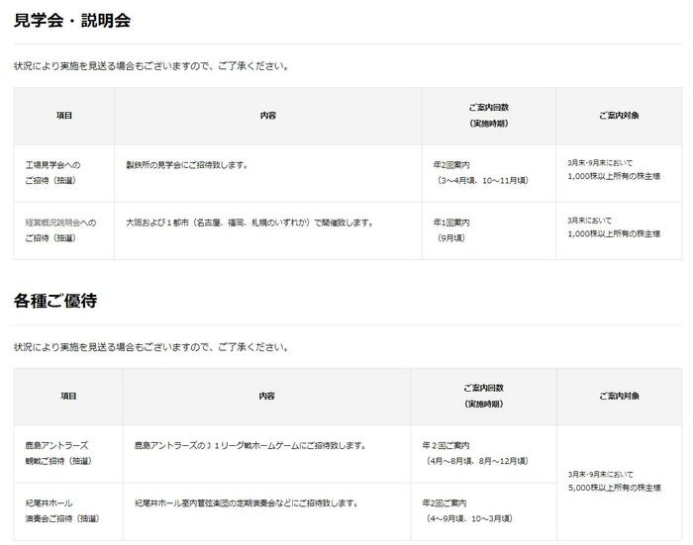693x545 pixels.
Task: Click the 製鉄所の見学会にご招待致します description
Action: tap(187, 165)
